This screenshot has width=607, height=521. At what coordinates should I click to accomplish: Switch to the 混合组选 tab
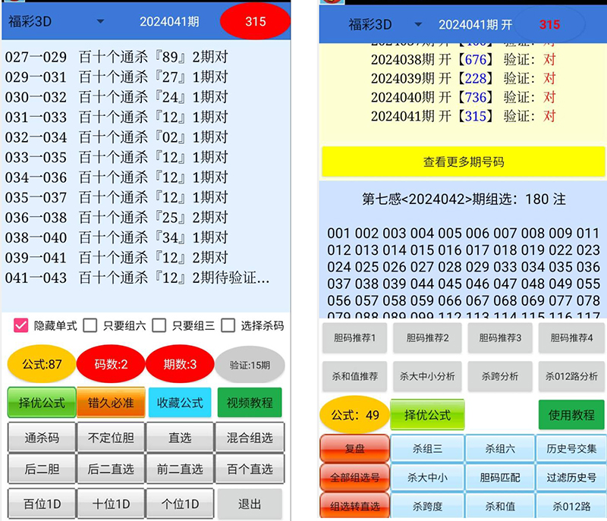(x=249, y=438)
